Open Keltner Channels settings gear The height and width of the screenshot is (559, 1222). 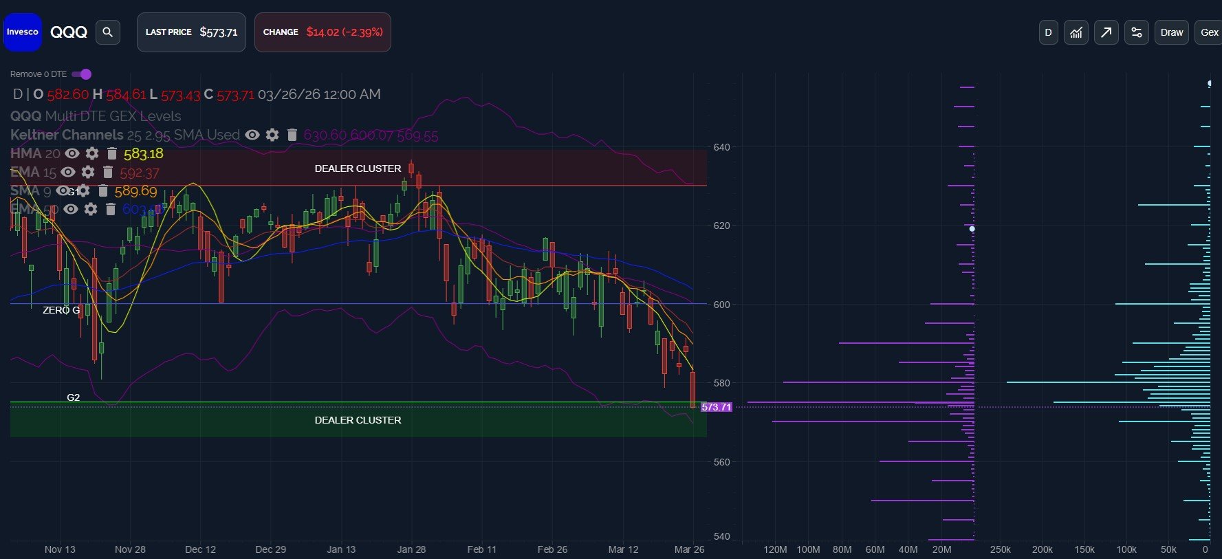point(272,135)
